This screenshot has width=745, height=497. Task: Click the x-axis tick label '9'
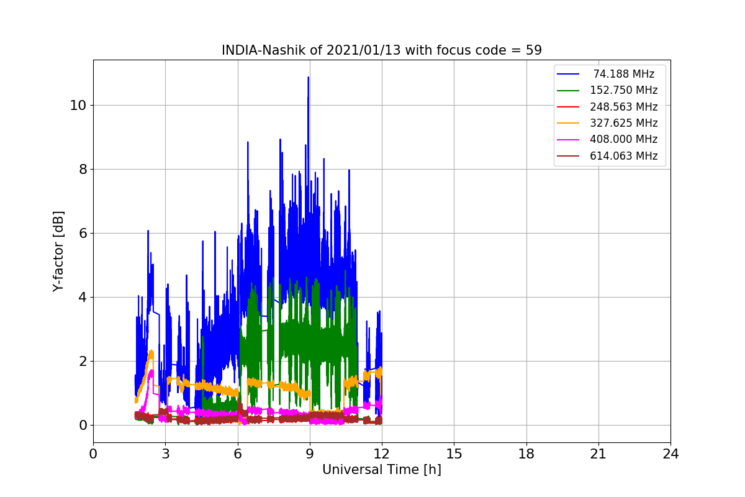point(310,454)
